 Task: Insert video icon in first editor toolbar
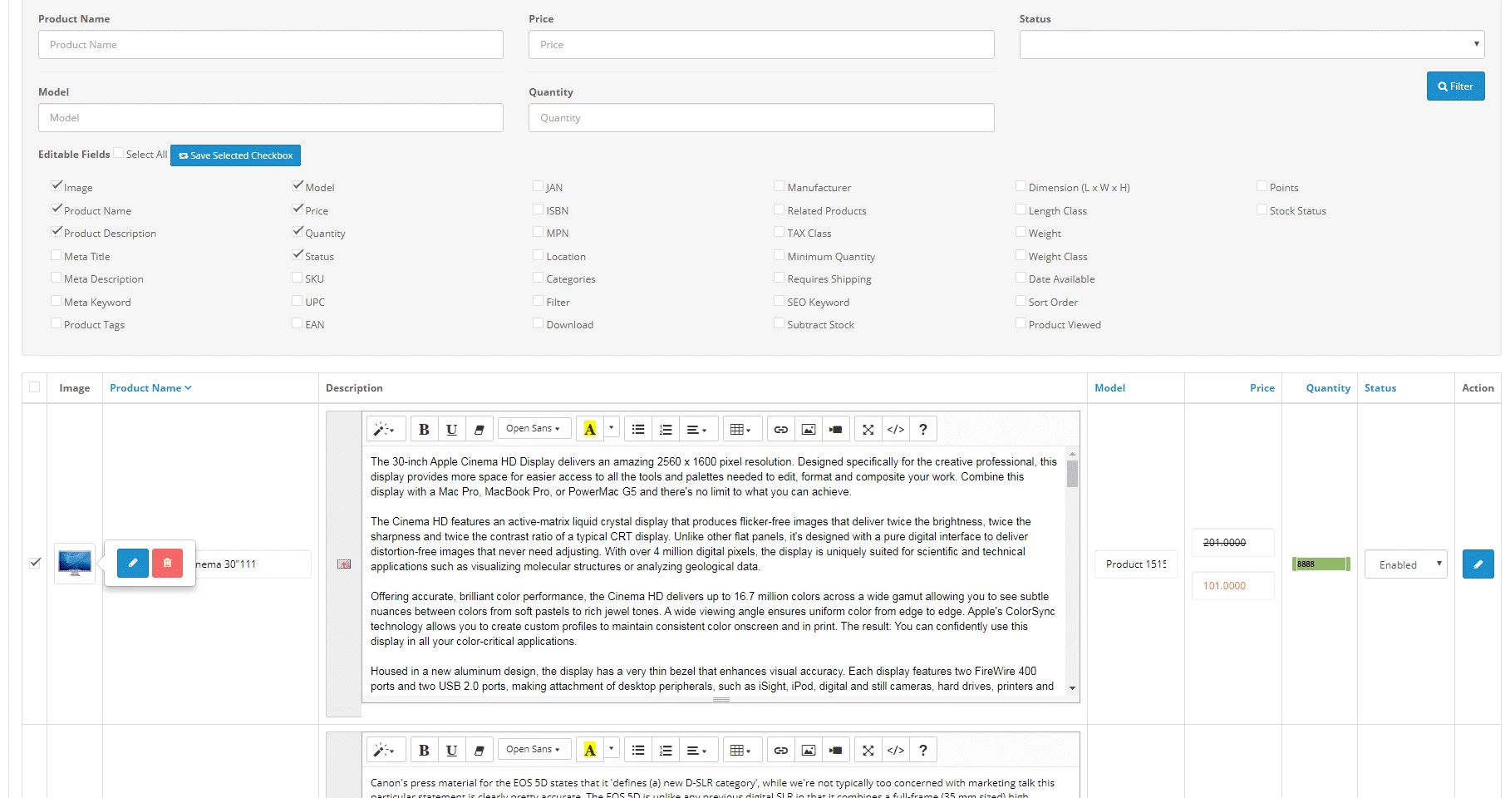836,429
